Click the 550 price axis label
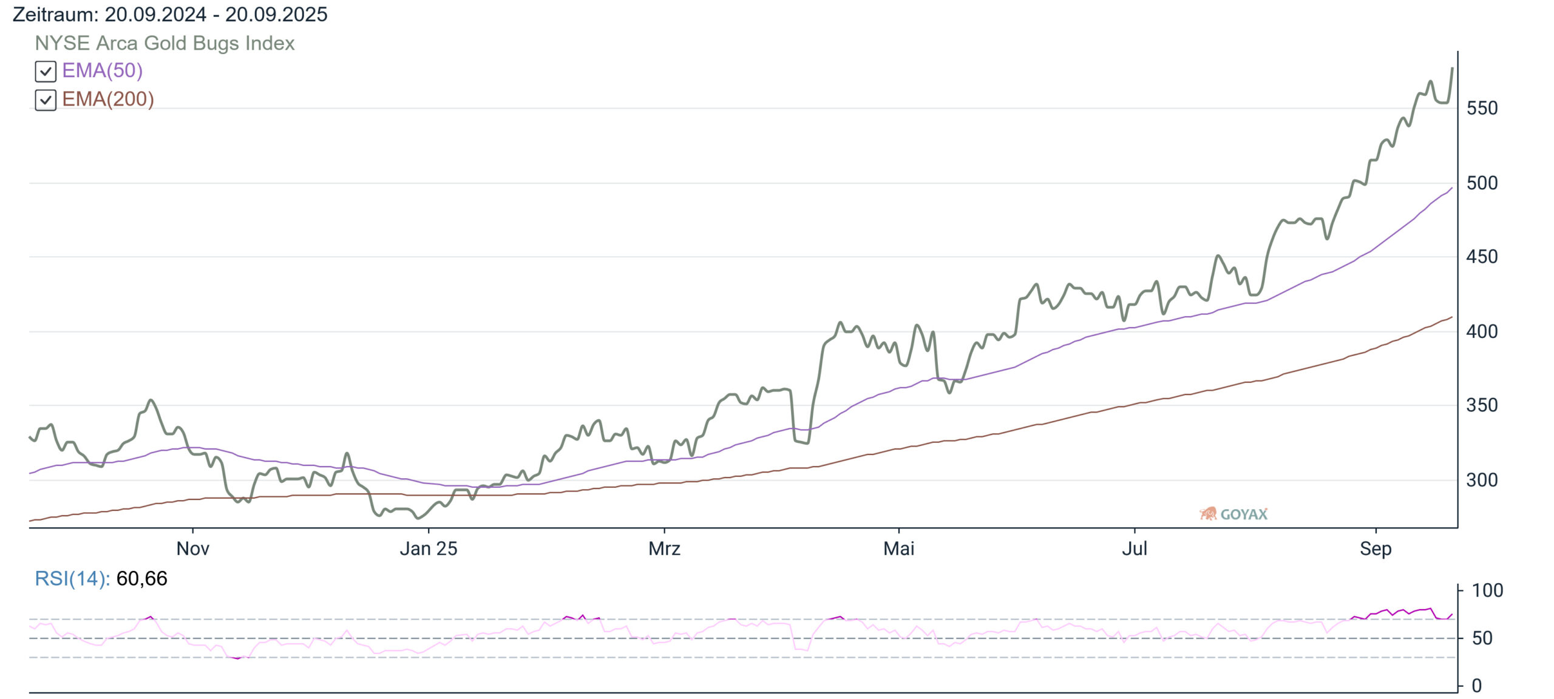The image size is (1554, 699). pos(1482,109)
